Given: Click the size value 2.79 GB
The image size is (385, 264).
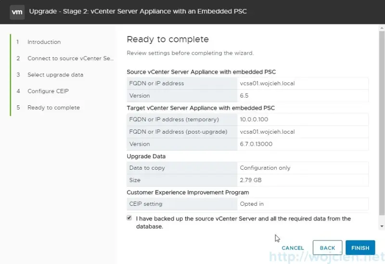Looking at the screenshot, I should click(x=251, y=180).
